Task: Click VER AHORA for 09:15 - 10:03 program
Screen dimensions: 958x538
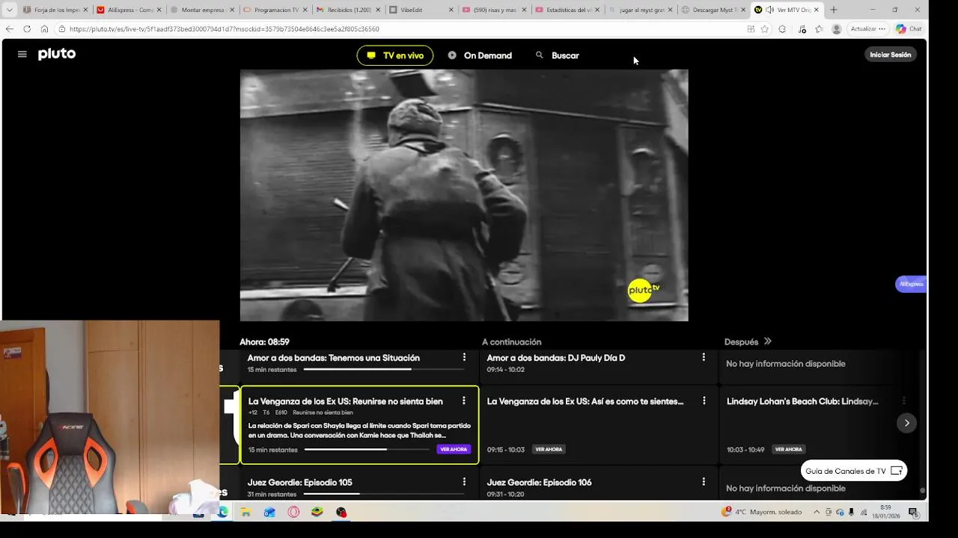Action: click(549, 449)
